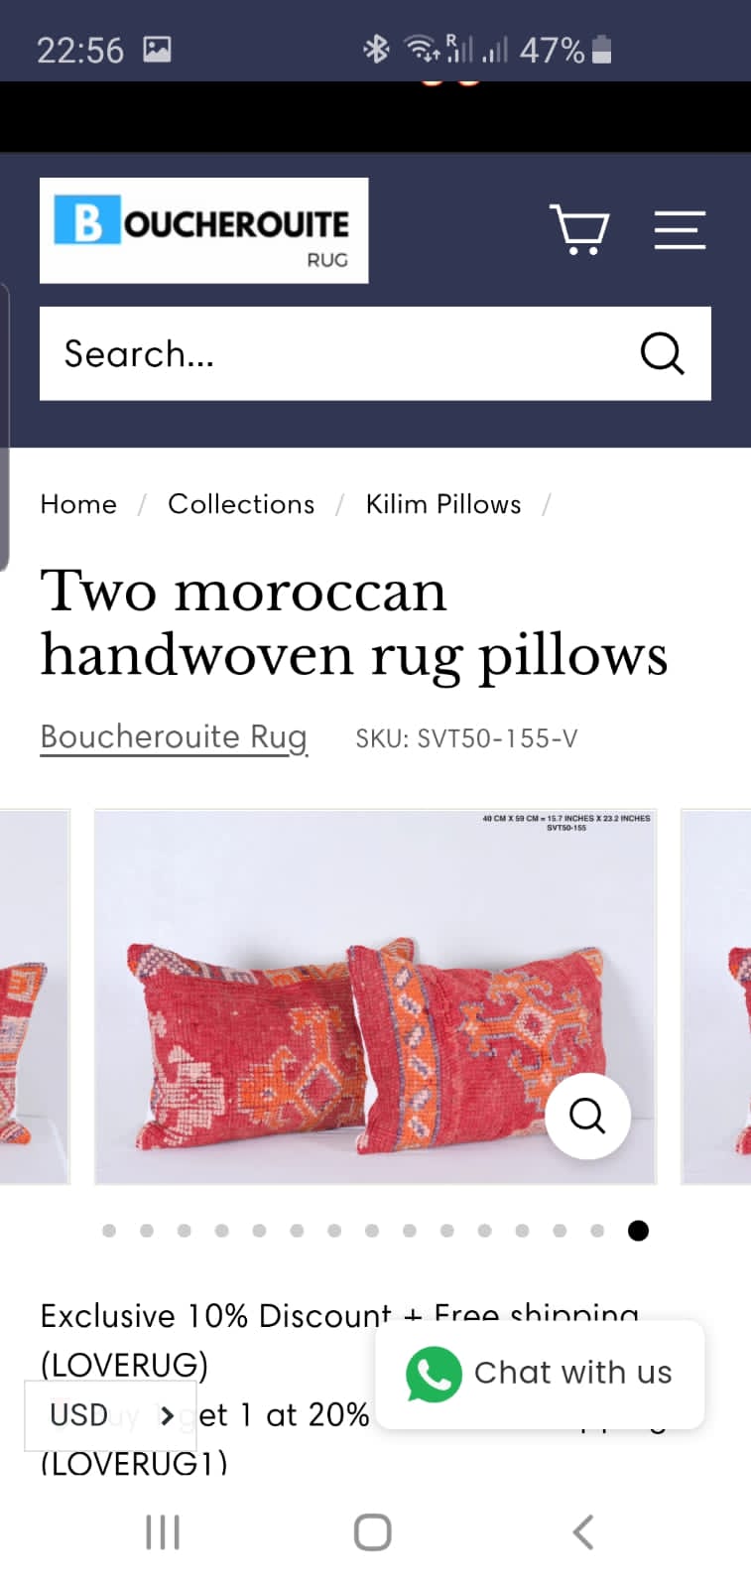Viewport: 751px width, 1588px height.
Task: Select the eighth carousel dot
Action: click(x=372, y=1231)
